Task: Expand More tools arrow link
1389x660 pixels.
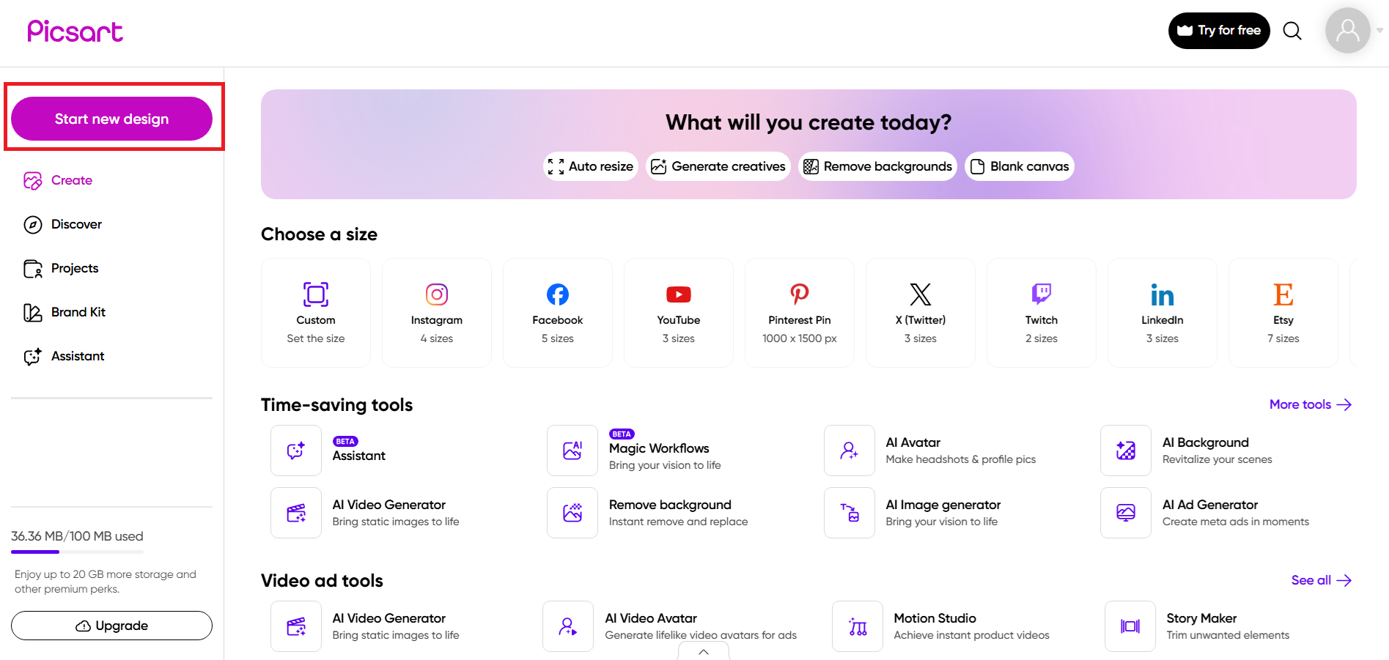Action: pyautogui.click(x=1310, y=404)
